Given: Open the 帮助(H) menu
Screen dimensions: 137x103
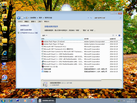Looking at the screenshot, I should (x=47, y=22).
